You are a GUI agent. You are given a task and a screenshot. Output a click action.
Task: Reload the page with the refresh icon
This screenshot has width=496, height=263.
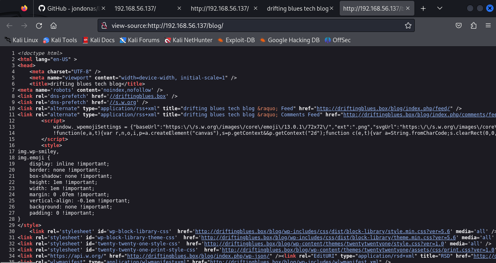point(39,25)
